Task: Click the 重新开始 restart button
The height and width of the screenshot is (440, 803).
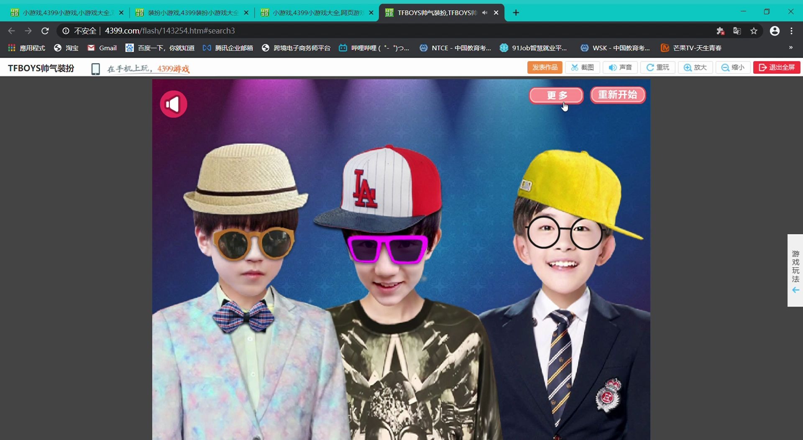Action: [x=618, y=95]
